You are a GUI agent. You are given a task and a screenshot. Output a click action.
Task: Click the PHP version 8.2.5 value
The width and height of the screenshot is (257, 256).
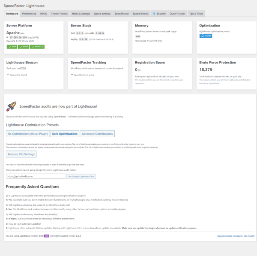[x=80, y=33]
